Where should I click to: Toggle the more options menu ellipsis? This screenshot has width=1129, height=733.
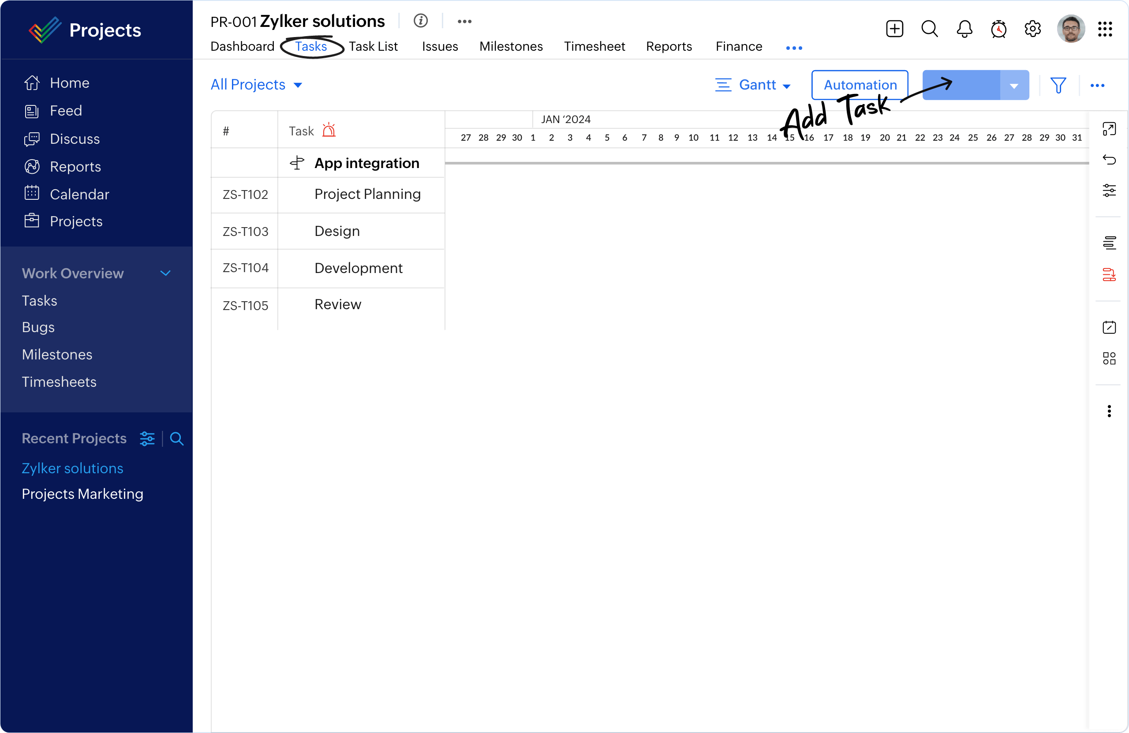pyautogui.click(x=1098, y=85)
